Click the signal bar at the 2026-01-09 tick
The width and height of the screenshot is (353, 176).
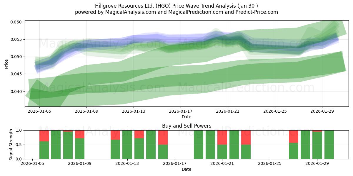[x=80, y=145]
